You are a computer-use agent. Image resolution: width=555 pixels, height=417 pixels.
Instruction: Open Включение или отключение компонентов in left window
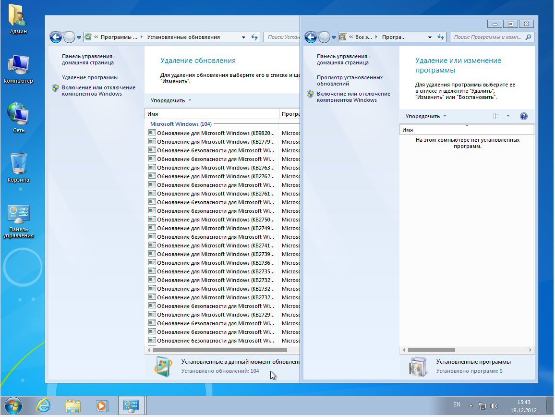pyautogui.click(x=98, y=91)
